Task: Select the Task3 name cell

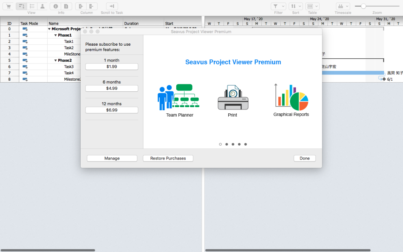Action: coord(68,67)
